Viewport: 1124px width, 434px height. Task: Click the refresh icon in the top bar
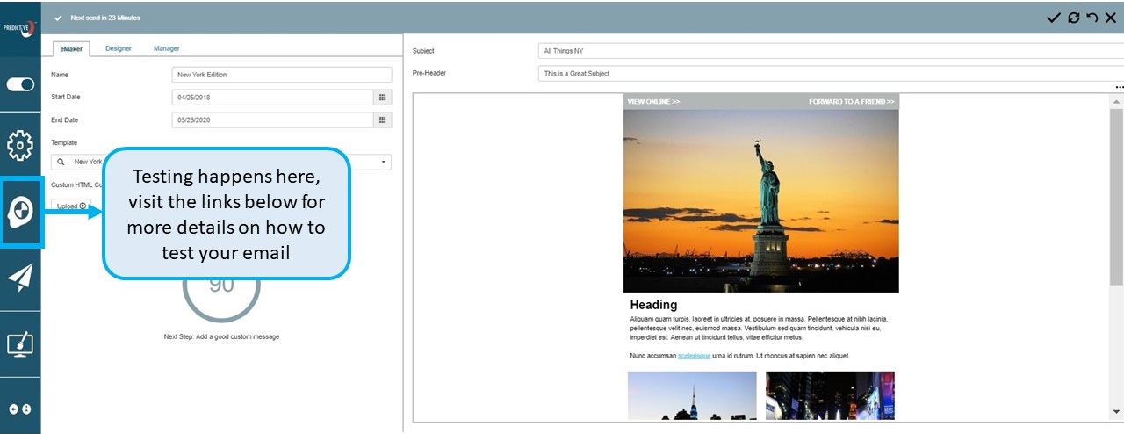1073,18
